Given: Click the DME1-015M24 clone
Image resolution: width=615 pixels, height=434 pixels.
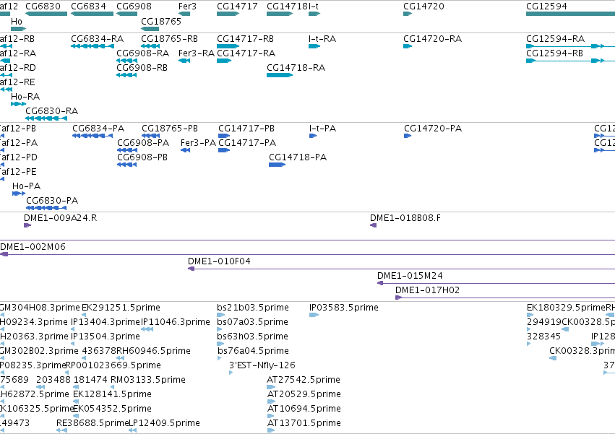Looking at the screenshot, I should (496, 283).
